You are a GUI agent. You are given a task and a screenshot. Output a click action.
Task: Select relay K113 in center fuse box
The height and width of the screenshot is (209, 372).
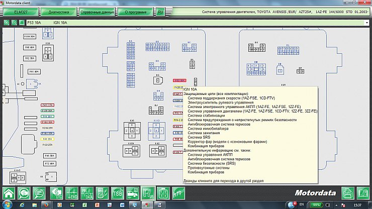click(156, 131)
